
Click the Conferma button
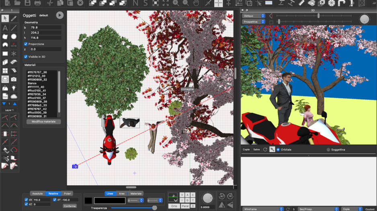(70, 206)
